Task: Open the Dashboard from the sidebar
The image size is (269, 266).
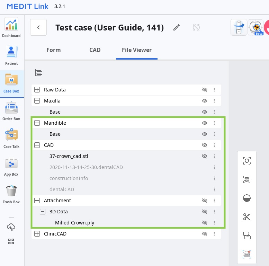Action: [x=11, y=27]
